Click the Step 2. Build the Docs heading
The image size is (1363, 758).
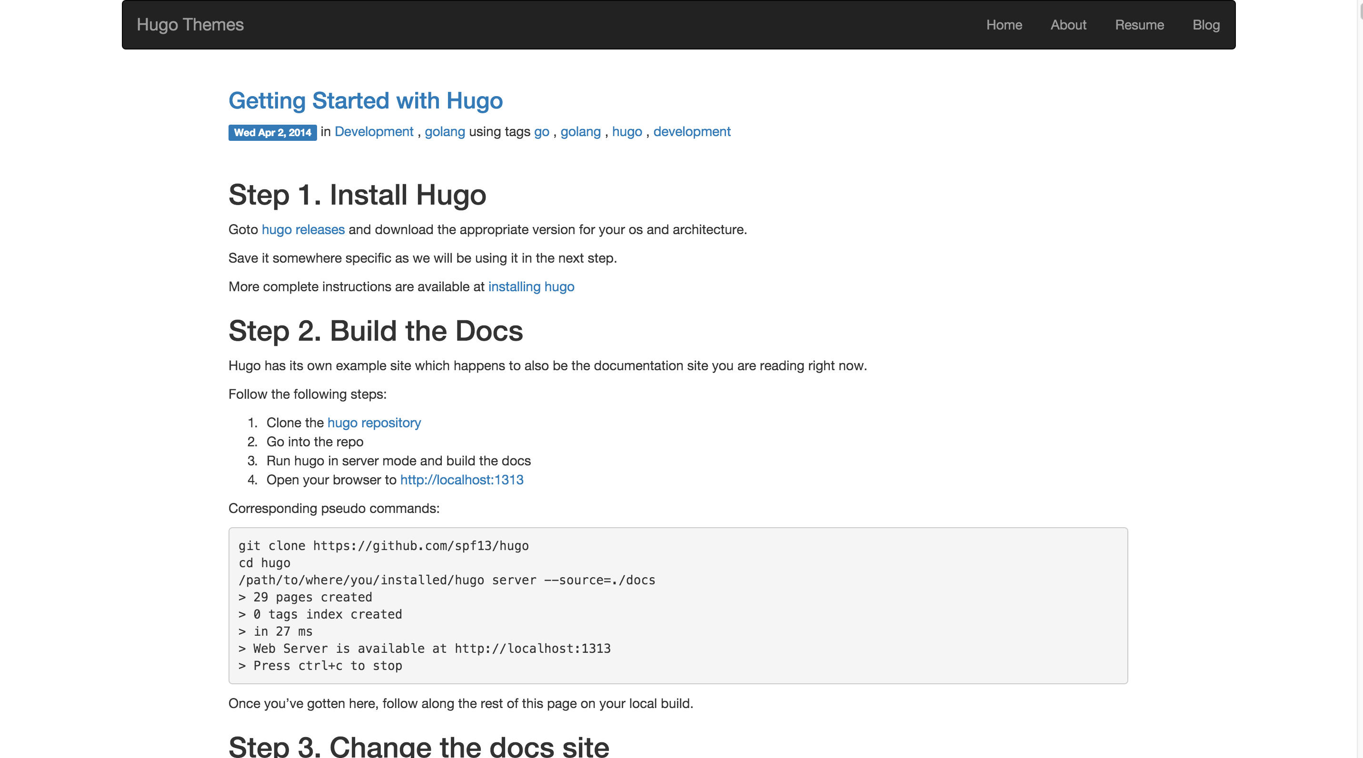375,331
